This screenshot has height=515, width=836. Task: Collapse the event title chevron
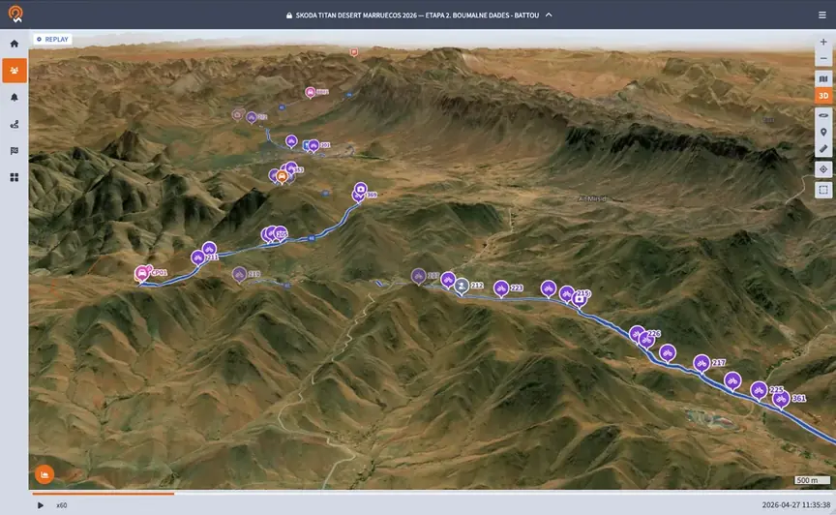549,15
